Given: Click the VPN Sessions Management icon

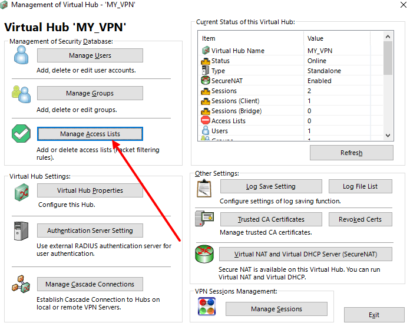Looking at the screenshot, I should [x=207, y=307].
